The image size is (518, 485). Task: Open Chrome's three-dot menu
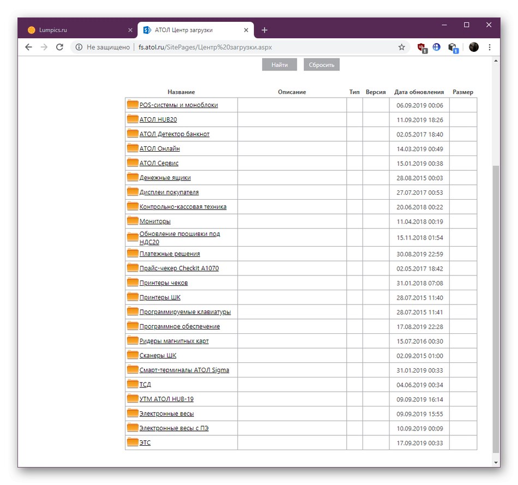[490, 47]
